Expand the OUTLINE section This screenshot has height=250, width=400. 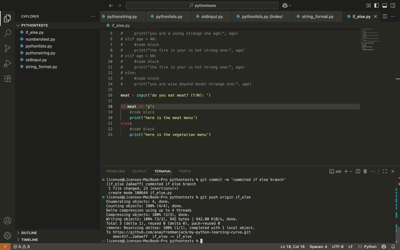[57, 233]
